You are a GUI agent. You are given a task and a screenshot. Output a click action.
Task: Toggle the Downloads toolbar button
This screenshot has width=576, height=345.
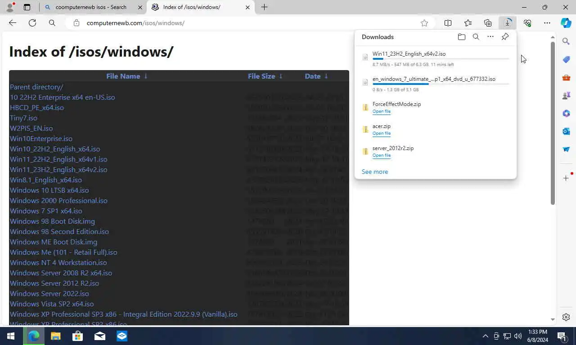pos(508,23)
